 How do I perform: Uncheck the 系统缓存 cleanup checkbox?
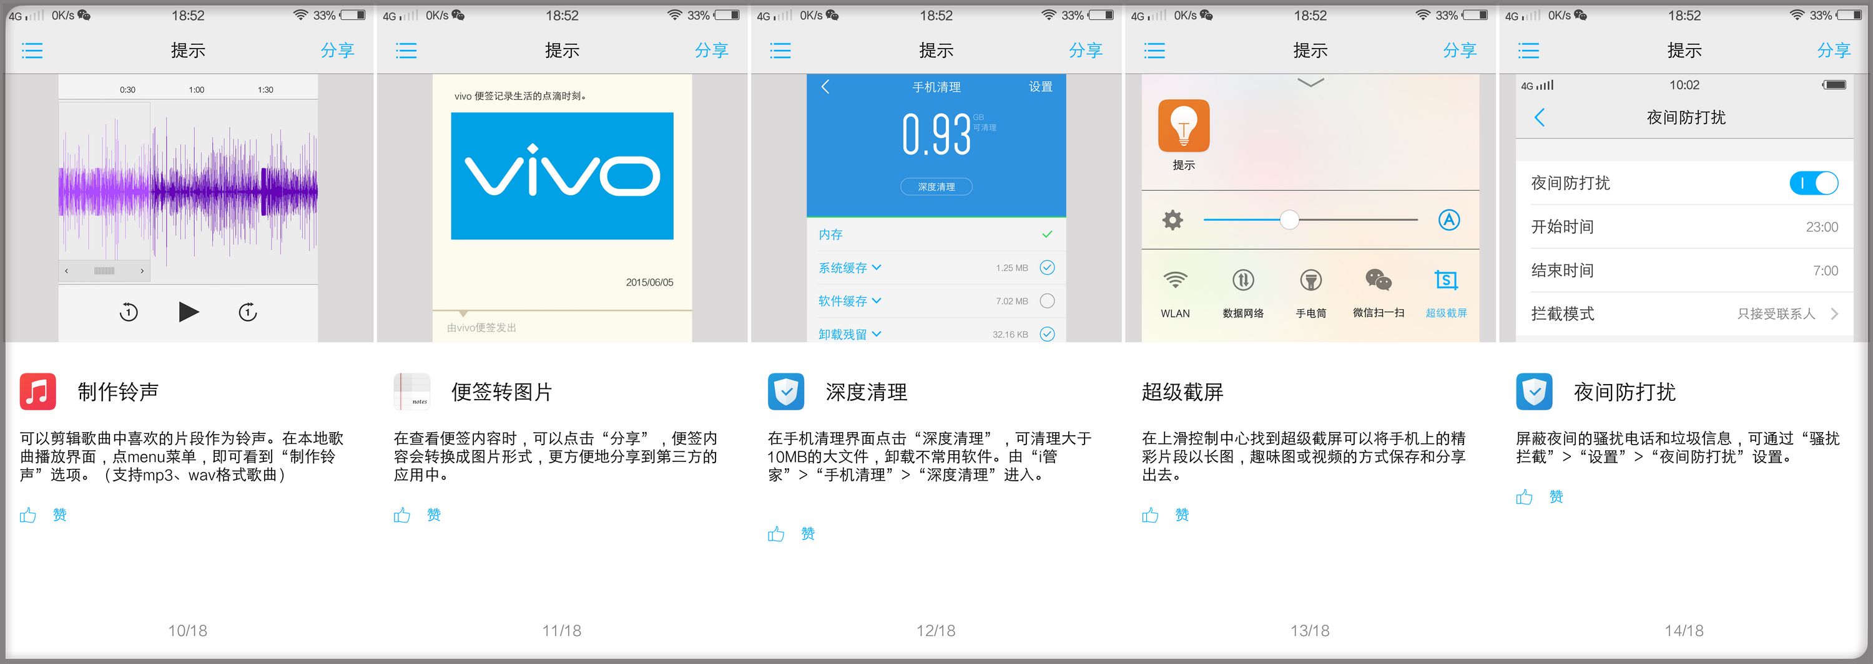(x=1047, y=267)
